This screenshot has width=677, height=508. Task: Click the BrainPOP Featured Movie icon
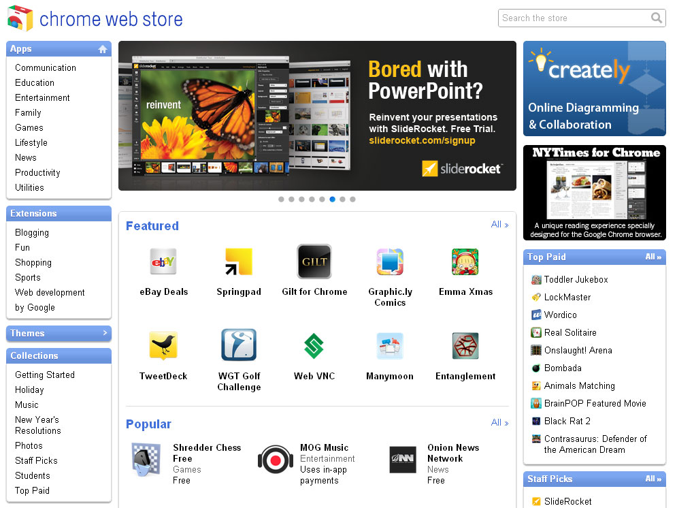(536, 403)
